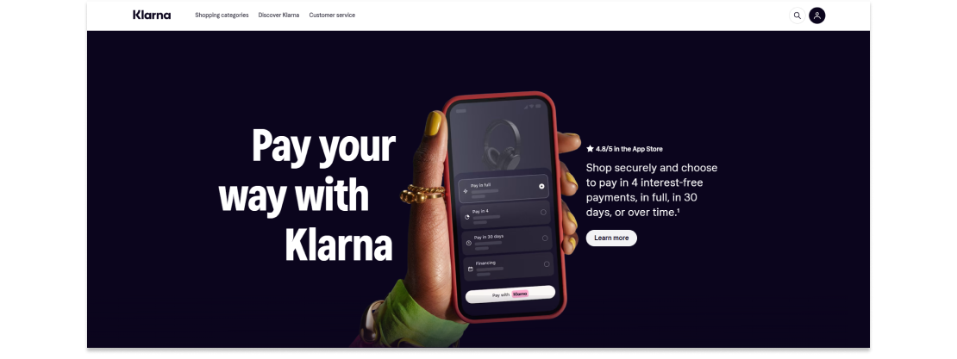Open the Discover Klarna menu
This screenshot has width=957, height=359.
[x=278, y=15]
